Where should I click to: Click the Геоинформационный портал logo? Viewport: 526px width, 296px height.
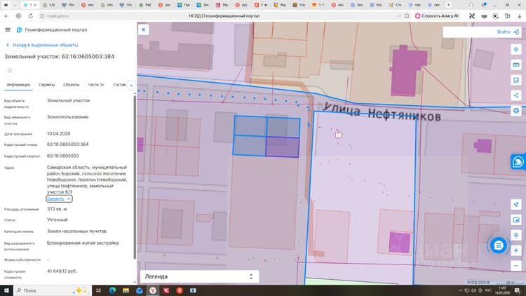[x=19, y=30]
